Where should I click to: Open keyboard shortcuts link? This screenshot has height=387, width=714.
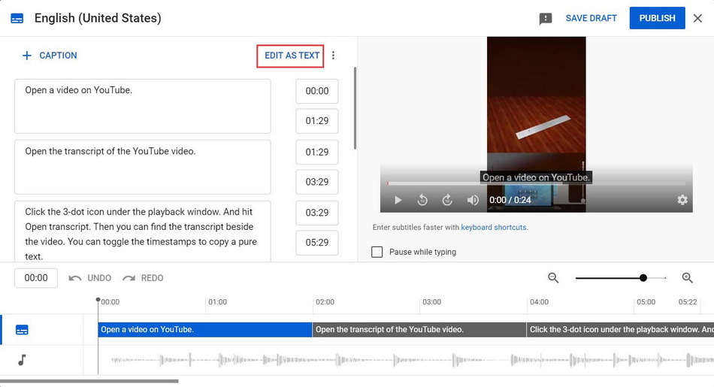click(494, 228)
